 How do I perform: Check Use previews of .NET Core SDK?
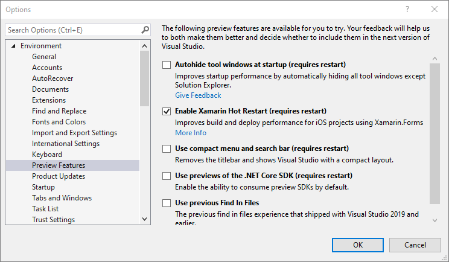tap(167, 176)
